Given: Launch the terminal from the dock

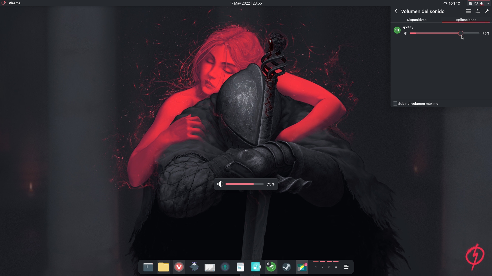Looking at the screenshot, I should click(x=148, y=267).
